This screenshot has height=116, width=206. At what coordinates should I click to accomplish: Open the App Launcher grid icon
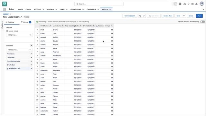(5, 9)
